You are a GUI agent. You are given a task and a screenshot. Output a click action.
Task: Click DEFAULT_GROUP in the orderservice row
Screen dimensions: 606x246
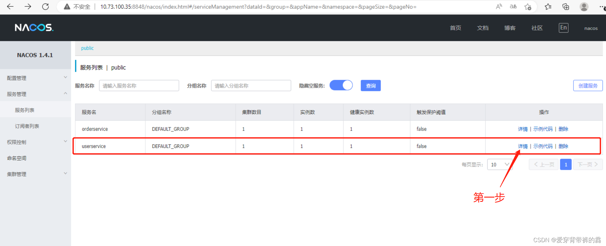point(171,129)
